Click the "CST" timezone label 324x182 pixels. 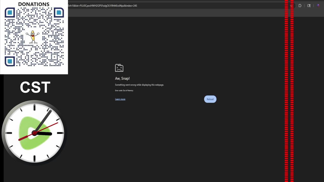pyautogui.click(x=35, y=87)
